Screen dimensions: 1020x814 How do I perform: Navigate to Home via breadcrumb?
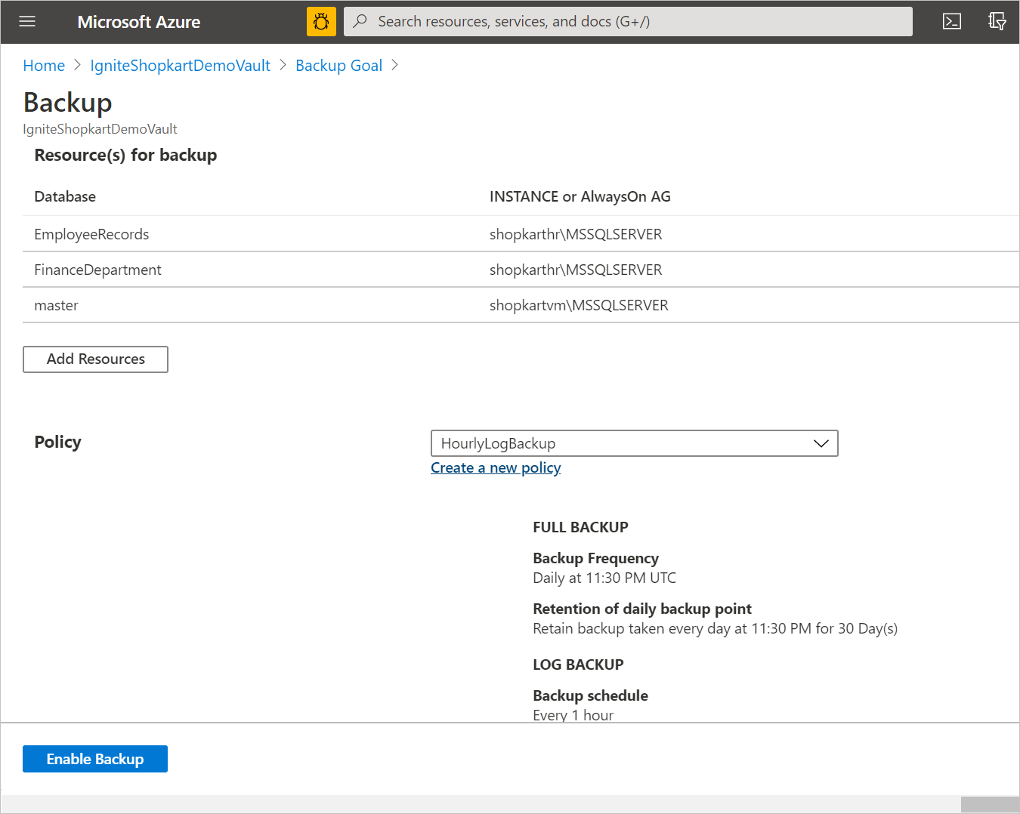point(43,66)
